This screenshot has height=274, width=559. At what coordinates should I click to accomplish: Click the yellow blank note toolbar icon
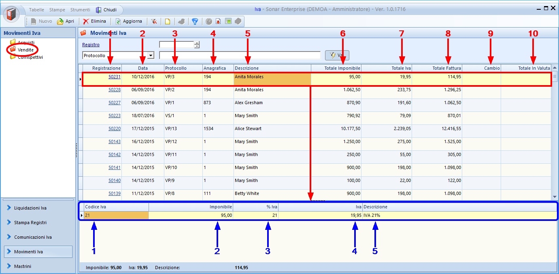pos(167,21)
